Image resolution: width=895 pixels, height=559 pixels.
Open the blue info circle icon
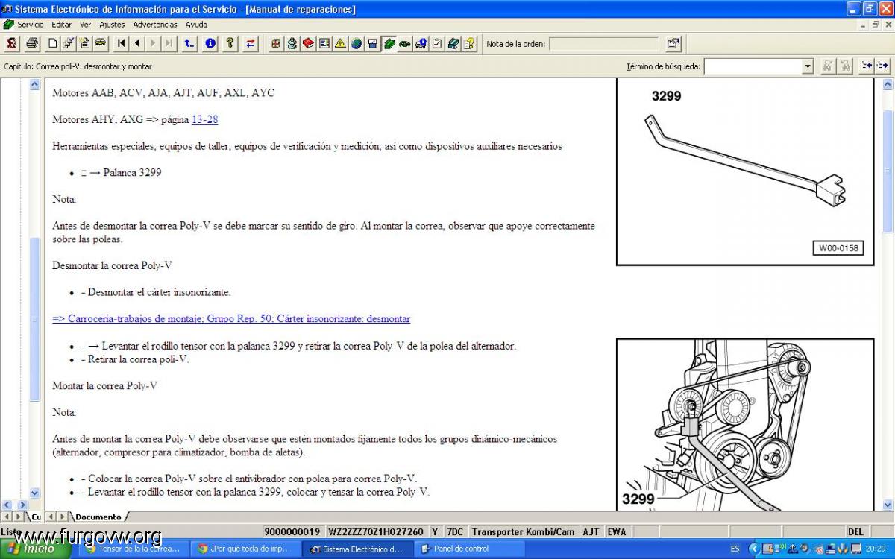point(210,43)
